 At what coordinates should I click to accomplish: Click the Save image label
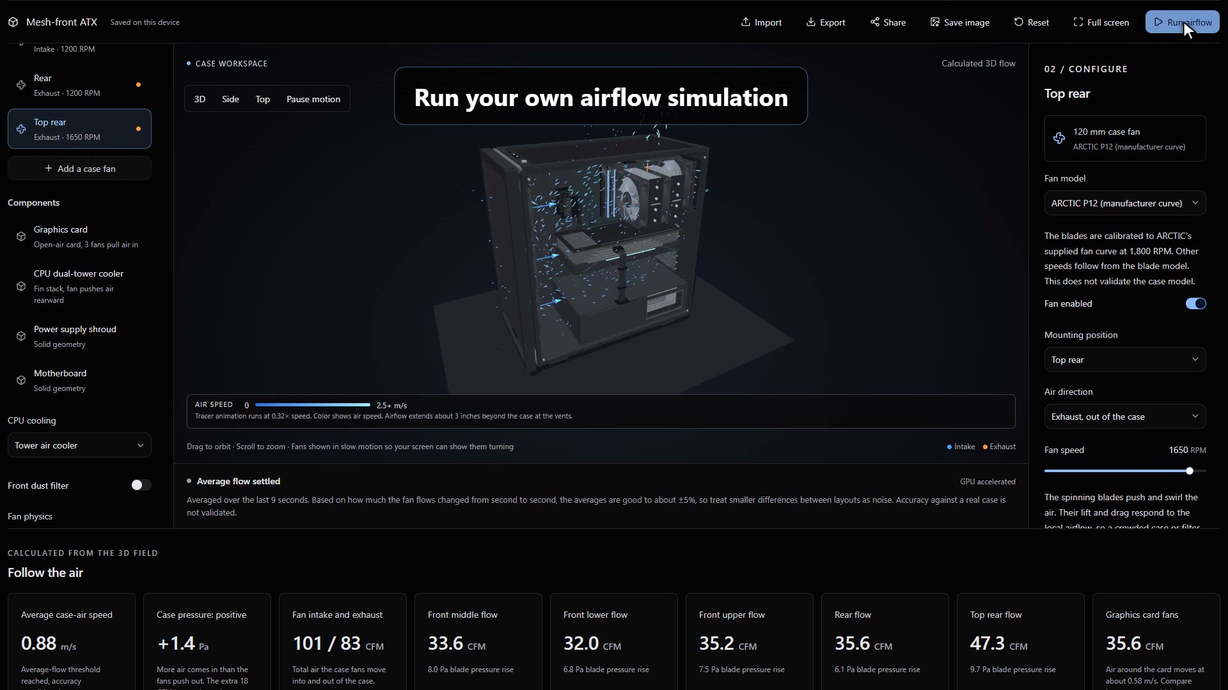pos(966,22)
